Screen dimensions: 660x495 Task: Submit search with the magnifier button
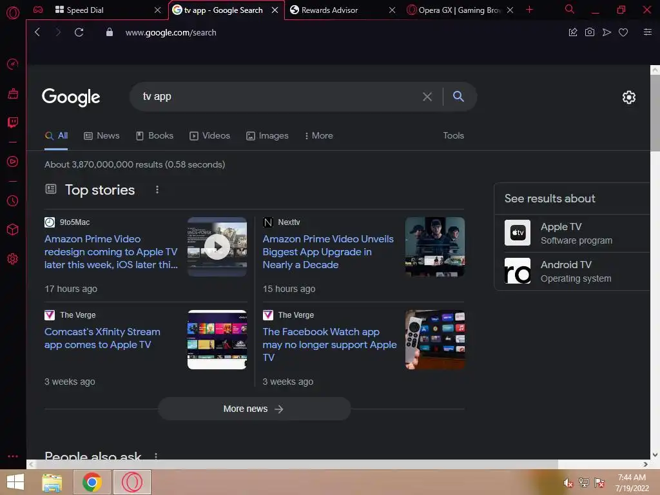click(x=458, y=97)
